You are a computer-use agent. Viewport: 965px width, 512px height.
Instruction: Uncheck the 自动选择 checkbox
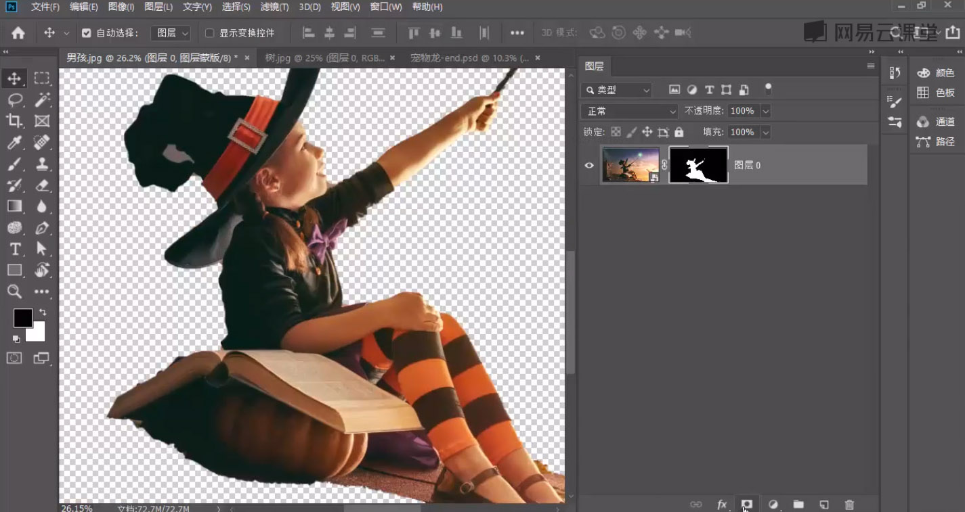pos(87,33)
